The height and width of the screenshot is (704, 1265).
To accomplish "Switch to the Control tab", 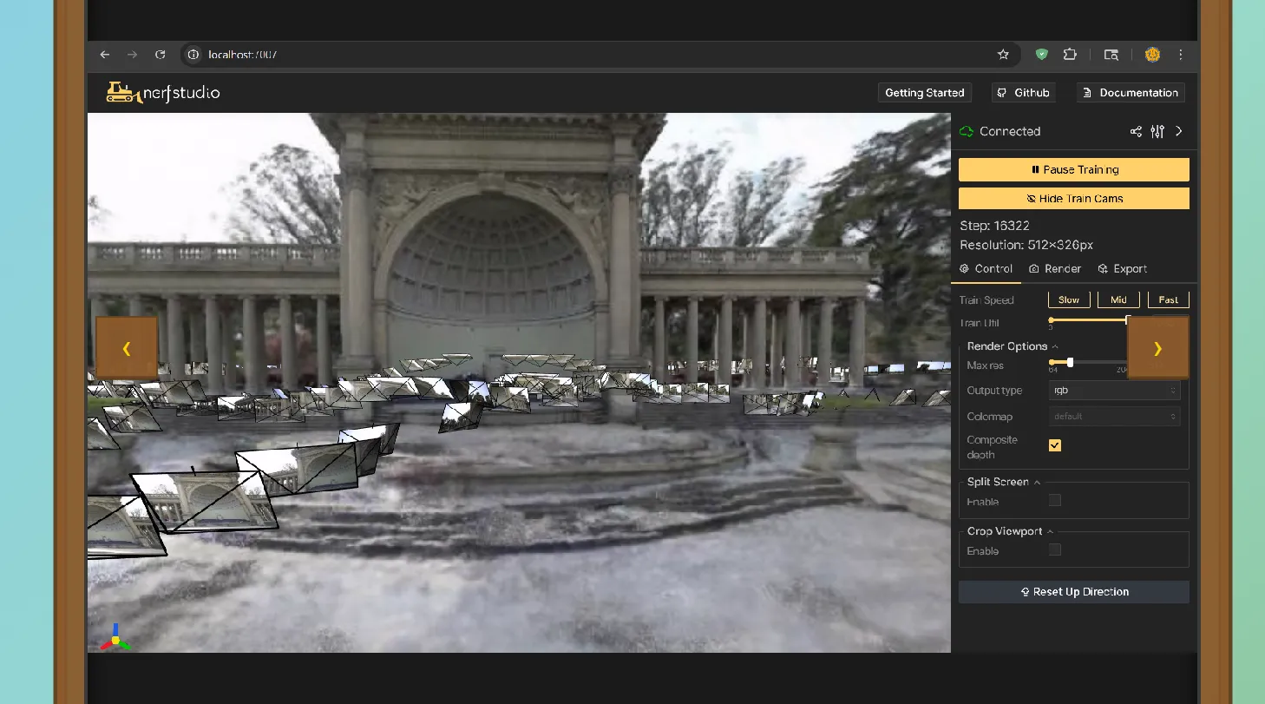I will pyautogui.click(x=986, y=268).
